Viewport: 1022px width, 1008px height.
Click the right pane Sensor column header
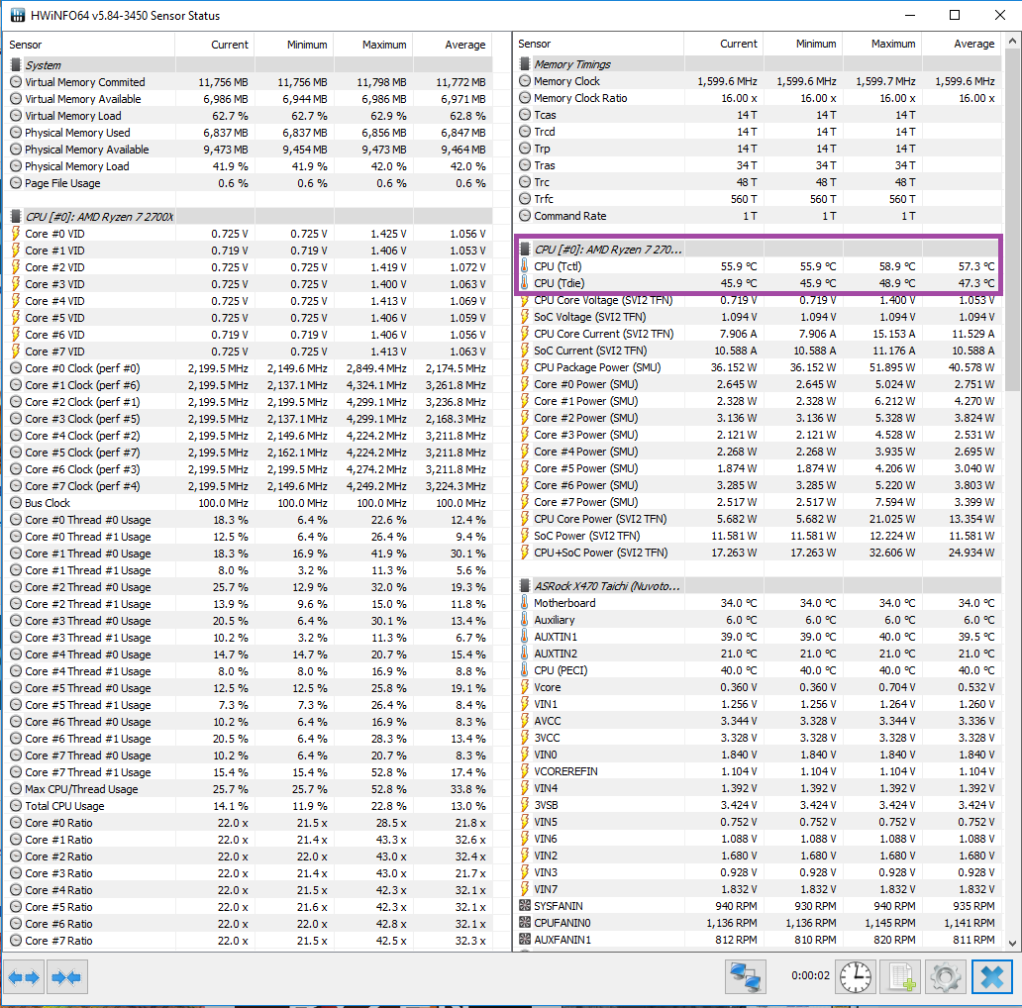click(598, 44)
